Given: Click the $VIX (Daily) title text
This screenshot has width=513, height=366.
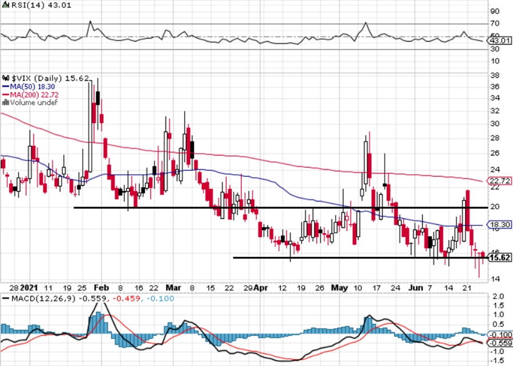Looking at the screenshot, I should click(x=36, y=79).
